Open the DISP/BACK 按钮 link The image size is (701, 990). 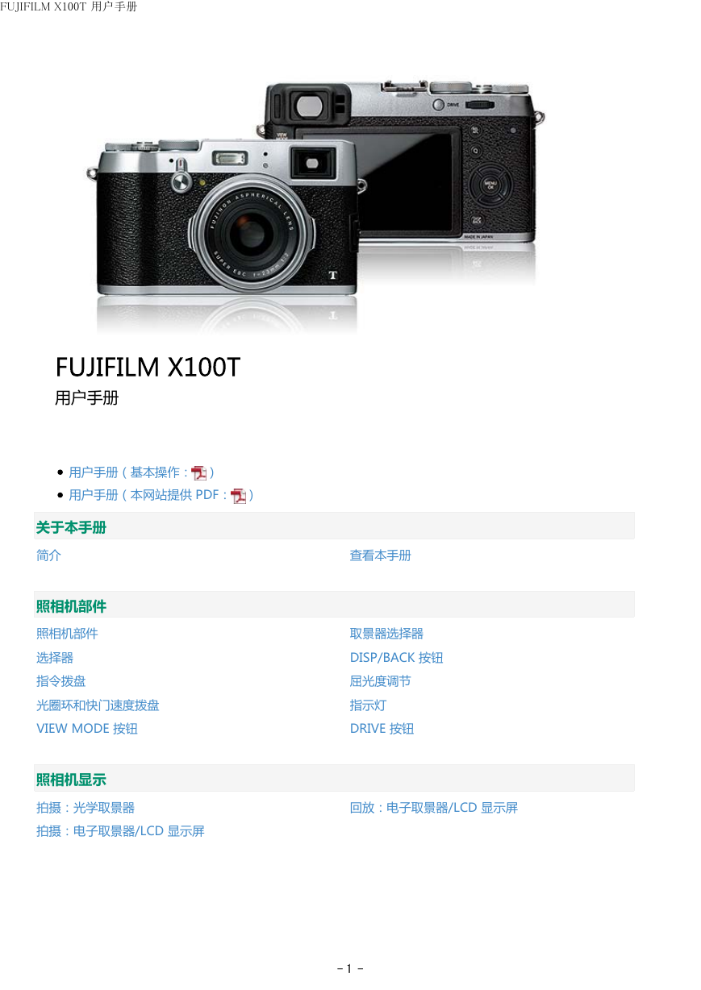point(396,658)
